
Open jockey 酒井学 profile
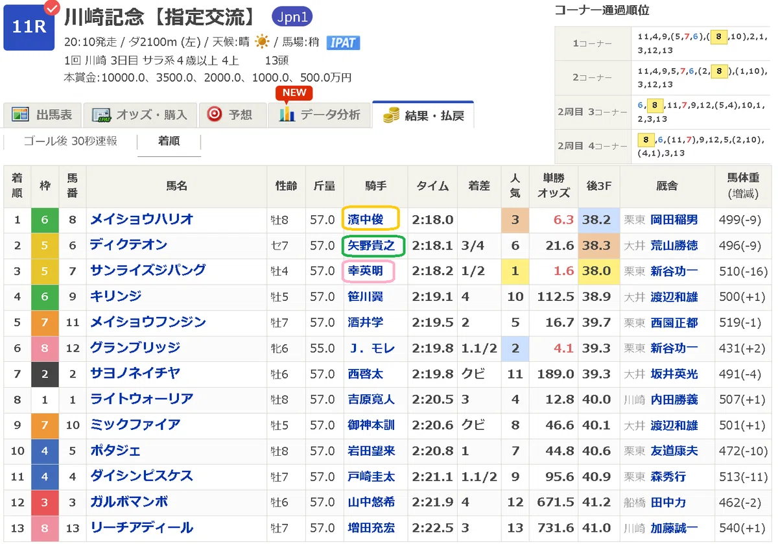[366, 323]
